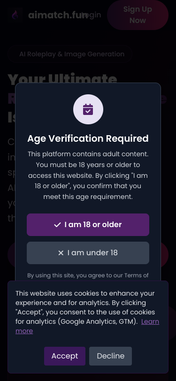Click the flame logo icon in header
This screenshot has width=176, height=381.
15,15
